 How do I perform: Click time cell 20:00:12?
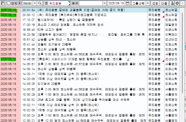(29, 15)
